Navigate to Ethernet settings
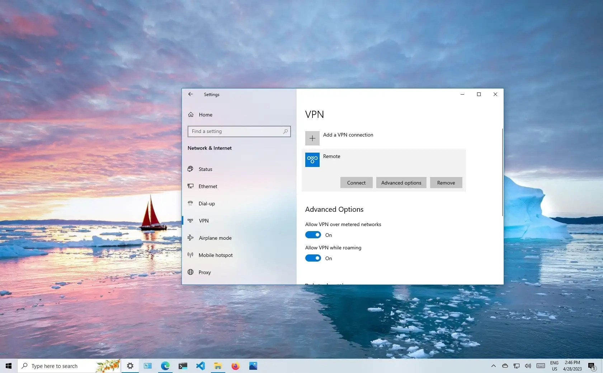Screen dimensions: 603x373 pyautogui.click(x=208, y=186)
